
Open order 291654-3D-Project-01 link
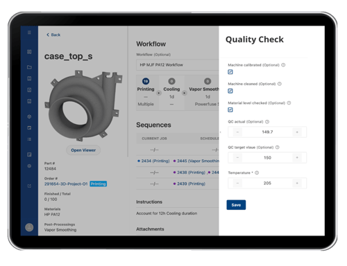66,184
